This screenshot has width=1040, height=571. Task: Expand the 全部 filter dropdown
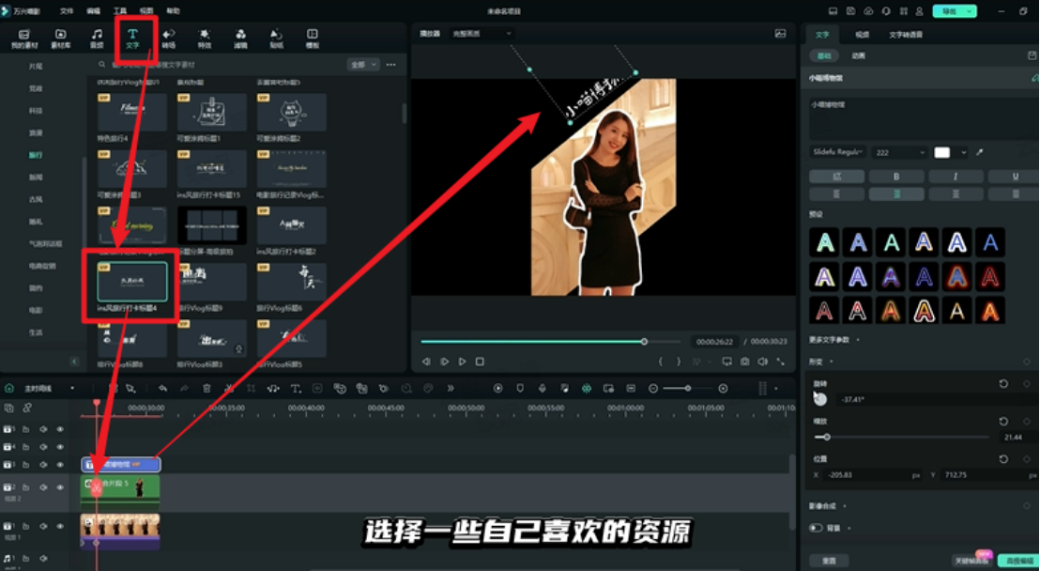pos(363,65)
